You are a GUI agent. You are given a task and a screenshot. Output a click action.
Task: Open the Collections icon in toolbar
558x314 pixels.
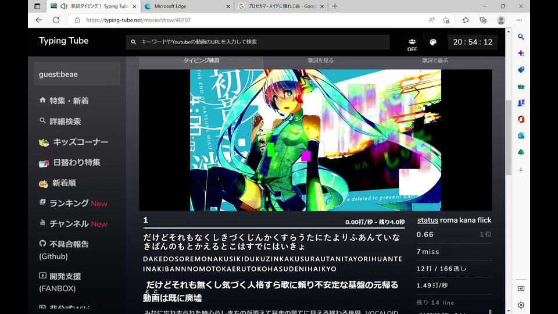(483, 20)
